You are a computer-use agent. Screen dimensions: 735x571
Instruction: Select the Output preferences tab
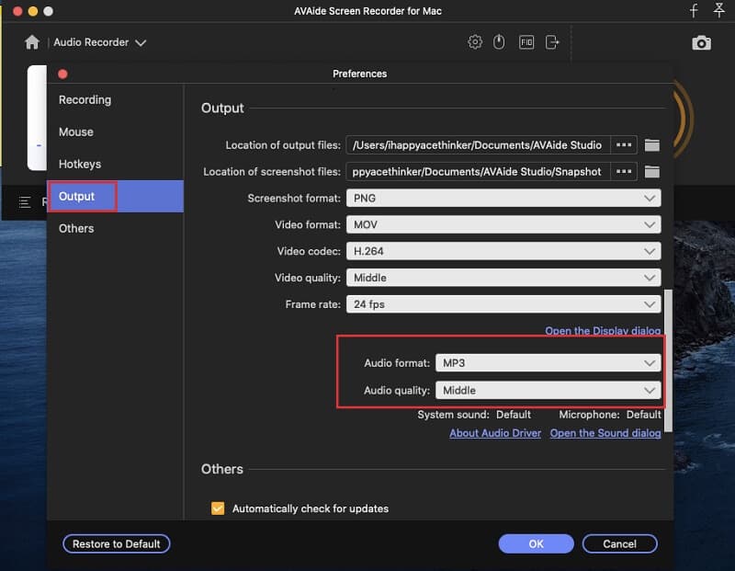click(115, 196)
